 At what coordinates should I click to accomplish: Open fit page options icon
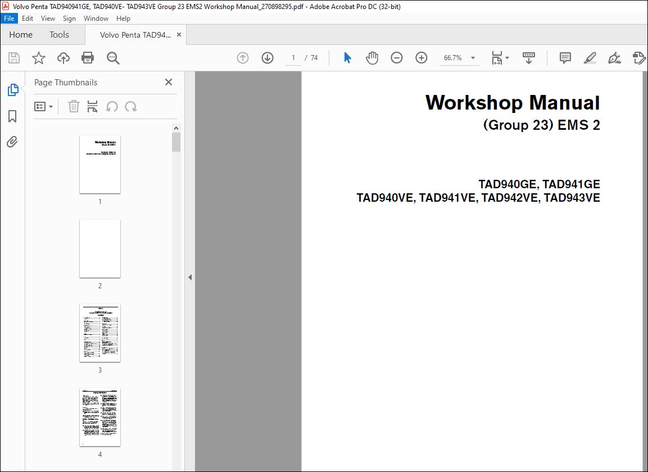[x=500, y=58]
